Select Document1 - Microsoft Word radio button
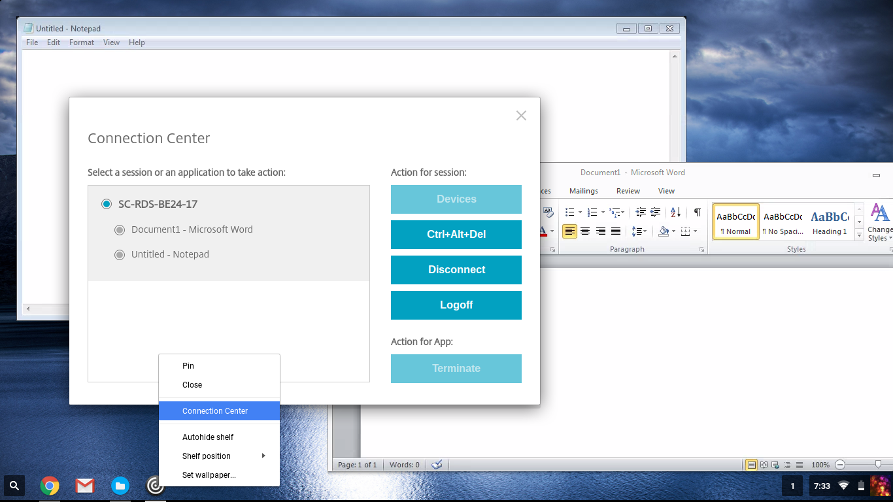This screenshot has width=893, height=502. 120,229
